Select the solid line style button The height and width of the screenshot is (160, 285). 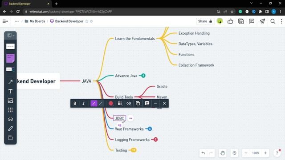pyautogui.click(x=94, y=104)
